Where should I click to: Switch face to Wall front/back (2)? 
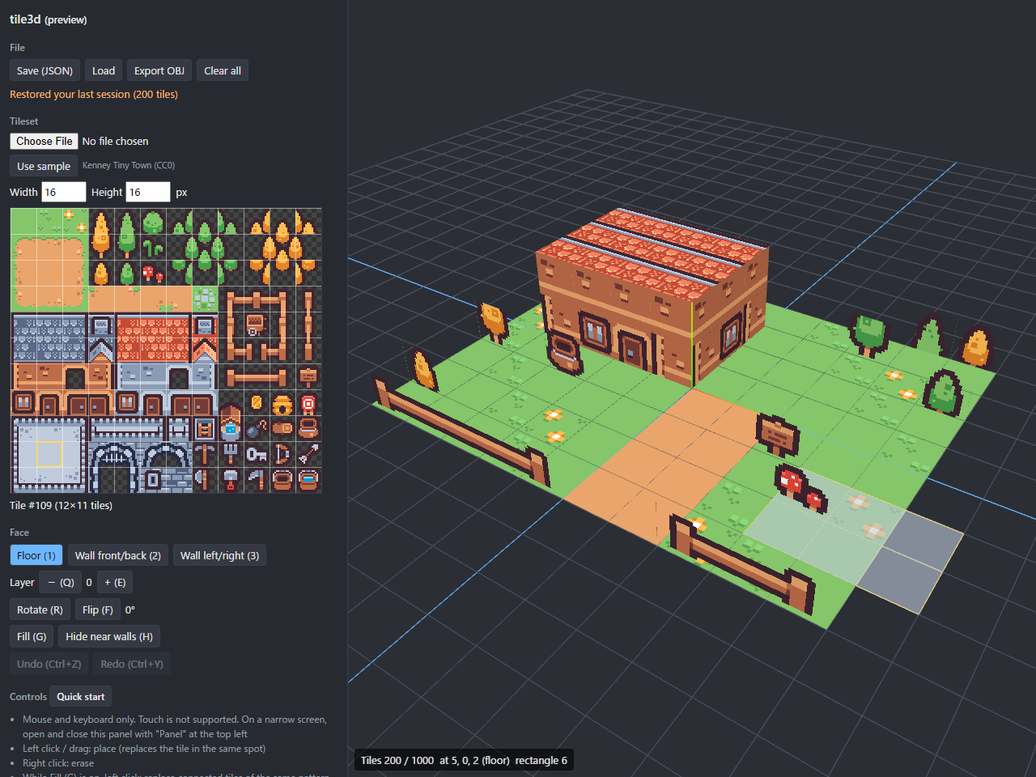click(x=118, y=555)
